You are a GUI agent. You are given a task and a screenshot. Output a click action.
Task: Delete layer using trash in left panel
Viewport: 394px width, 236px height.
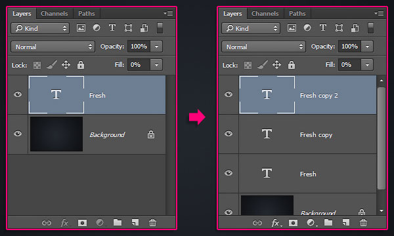coord(152,222)
